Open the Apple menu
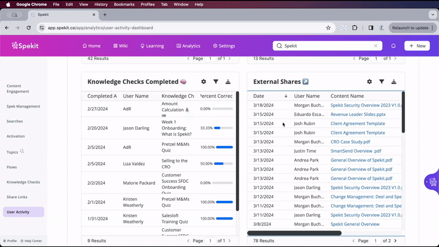This screenshot has width=439, height=247. (8, 4)
